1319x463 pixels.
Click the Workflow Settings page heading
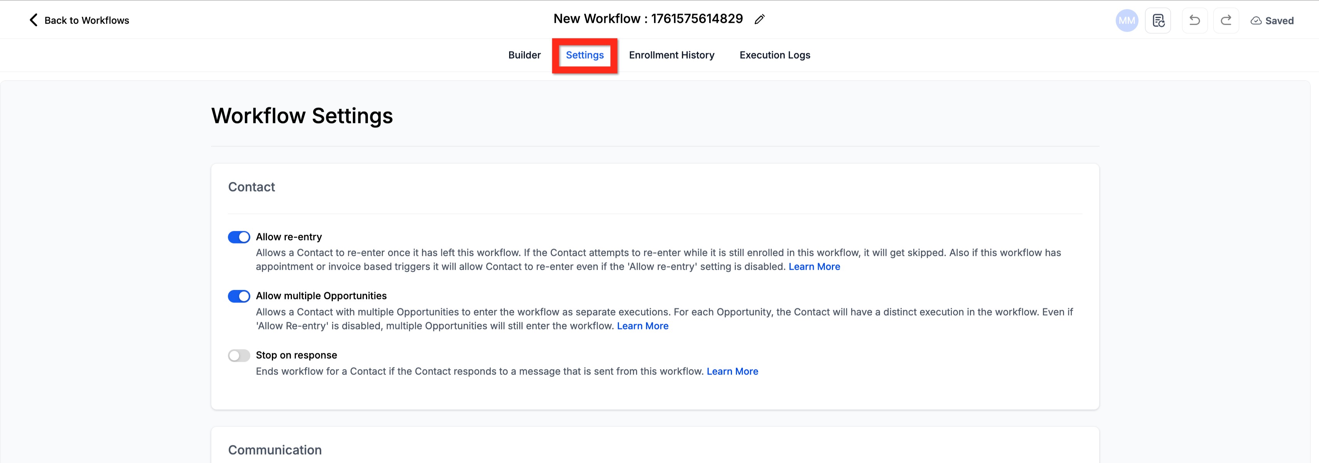point(302,116)
